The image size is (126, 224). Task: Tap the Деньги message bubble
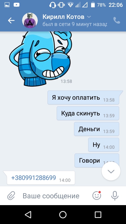(x=97, y=129)
